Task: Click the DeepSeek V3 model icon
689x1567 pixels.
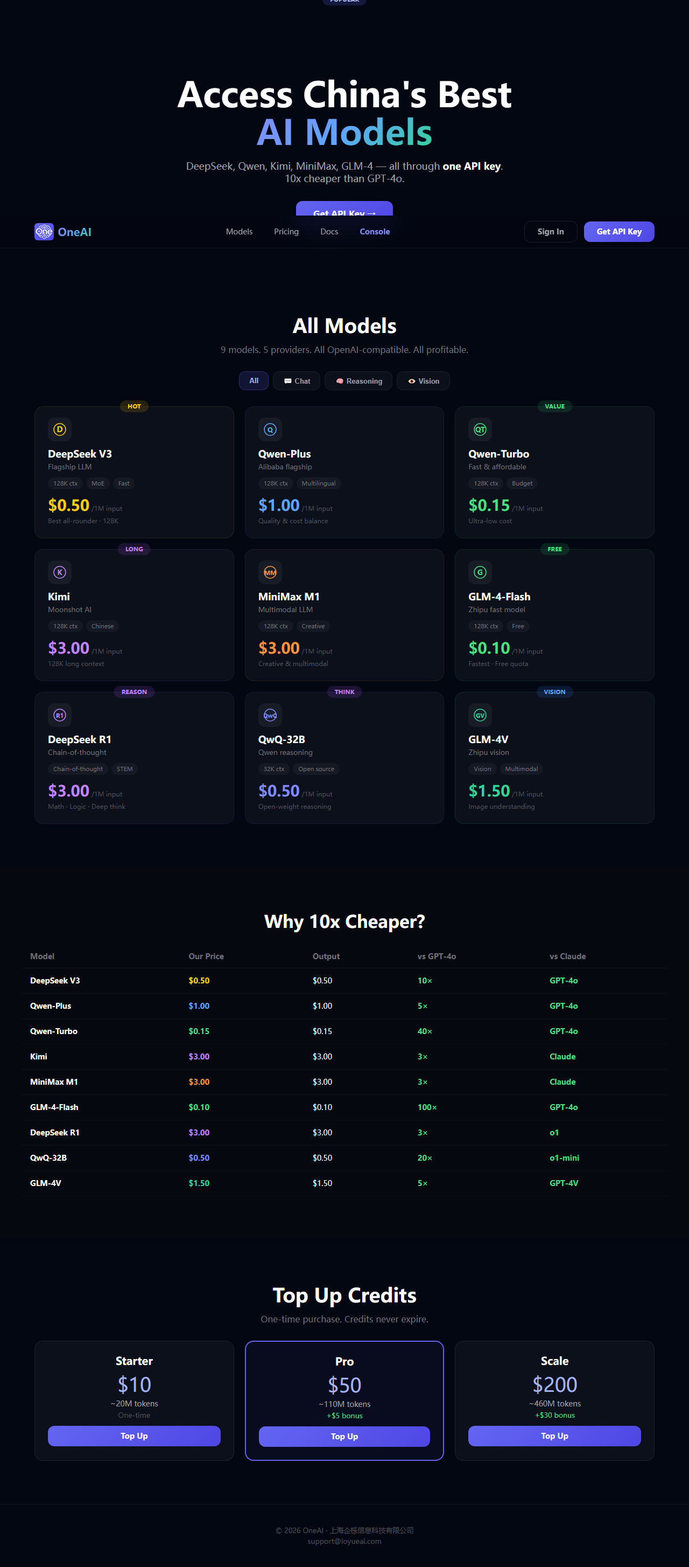Action: (x=60, y=429)
